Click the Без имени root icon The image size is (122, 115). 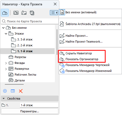point(8,28)
